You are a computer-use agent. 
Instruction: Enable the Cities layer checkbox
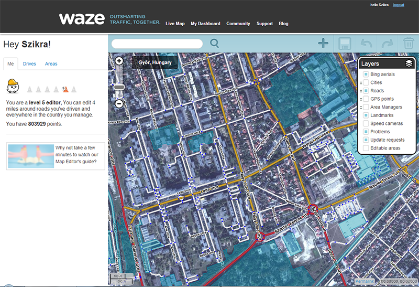(366, 82)
